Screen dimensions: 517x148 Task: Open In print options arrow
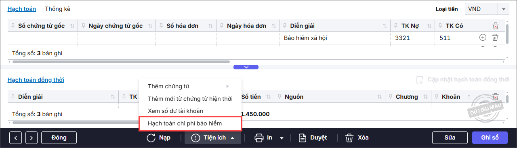pyautogui.click(x=282, y=138)
